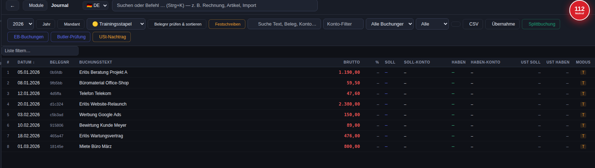
Task: Run the Butler-Prüfung check
Action: [x=71, y=37]
